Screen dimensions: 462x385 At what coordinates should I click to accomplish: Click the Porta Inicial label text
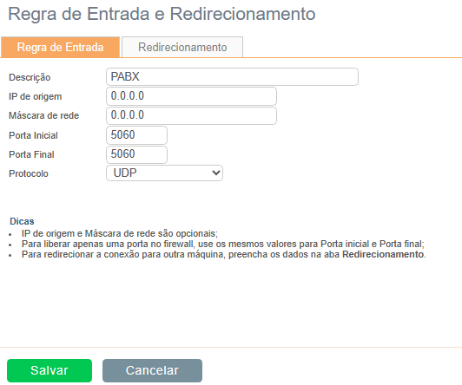pyautogui.click(x=33, y=135)
